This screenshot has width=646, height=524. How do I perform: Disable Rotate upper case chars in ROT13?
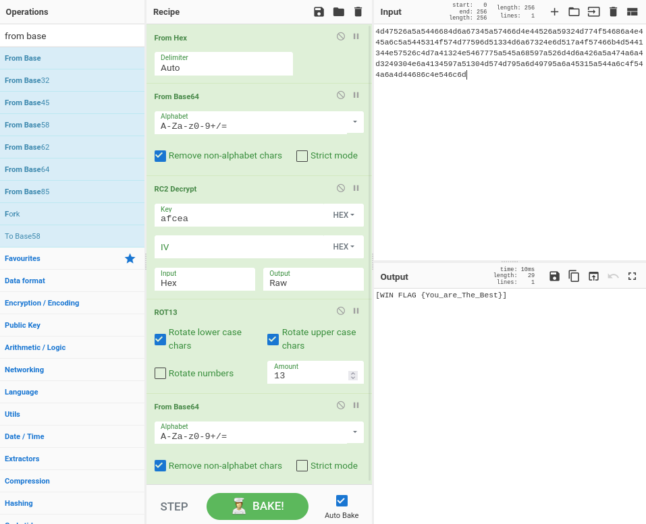point(273,339)
